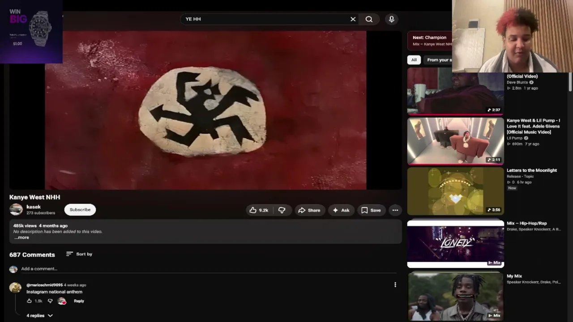Share the Kanye West NHH video
This screenshot has width=573, height=322.
(309, 210)
